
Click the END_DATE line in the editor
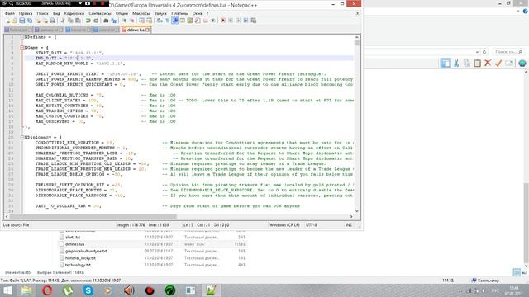coord(189,59)
